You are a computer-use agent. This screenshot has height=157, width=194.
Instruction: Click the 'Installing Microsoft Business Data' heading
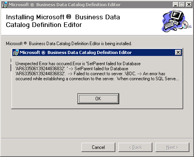click(x=63, y=17)
